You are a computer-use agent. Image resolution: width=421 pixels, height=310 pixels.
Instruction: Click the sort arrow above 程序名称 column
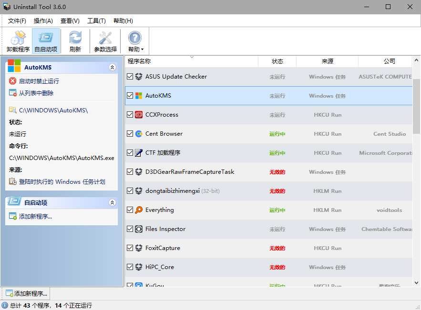[x=192, y=57]
